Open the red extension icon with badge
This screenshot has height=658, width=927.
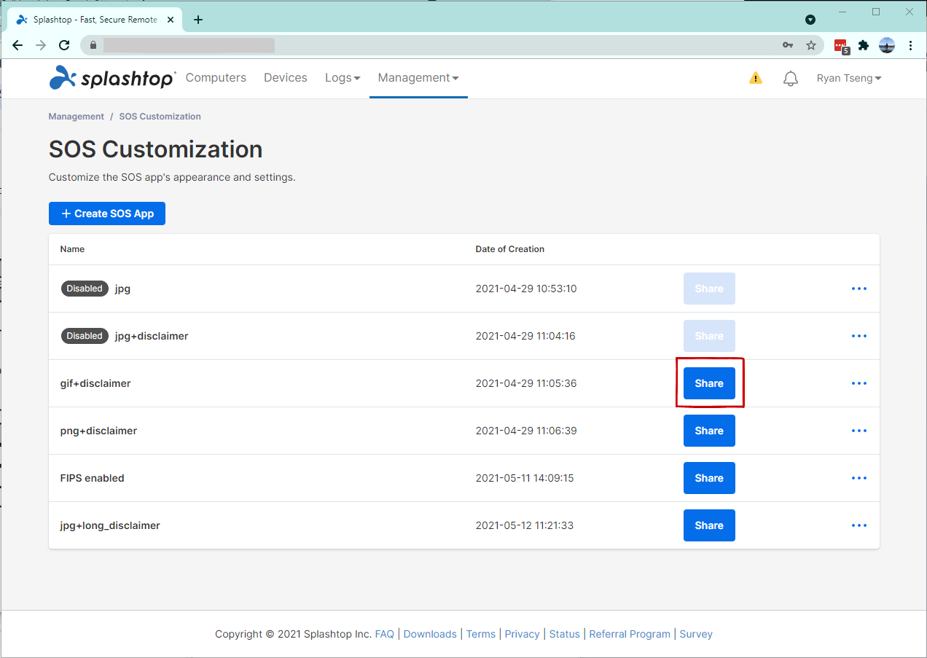tap(842, 46)
